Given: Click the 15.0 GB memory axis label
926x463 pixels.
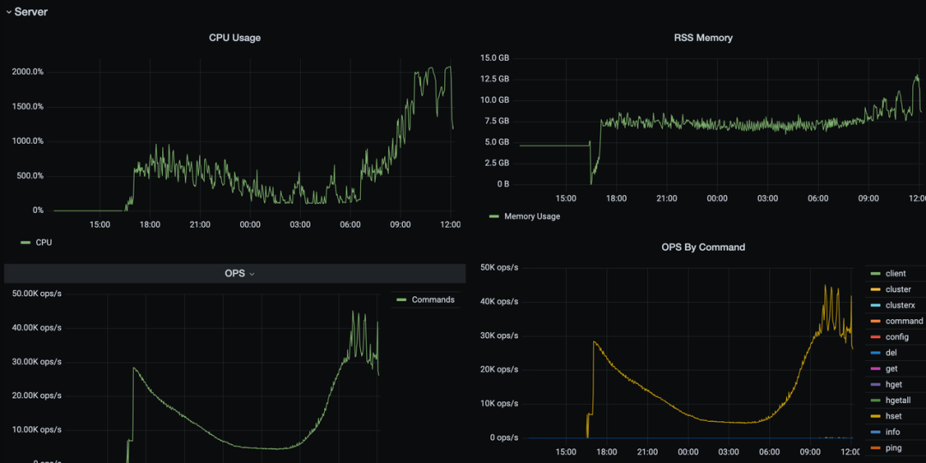Looking at the screenshot, I should (x=495, y=58).
